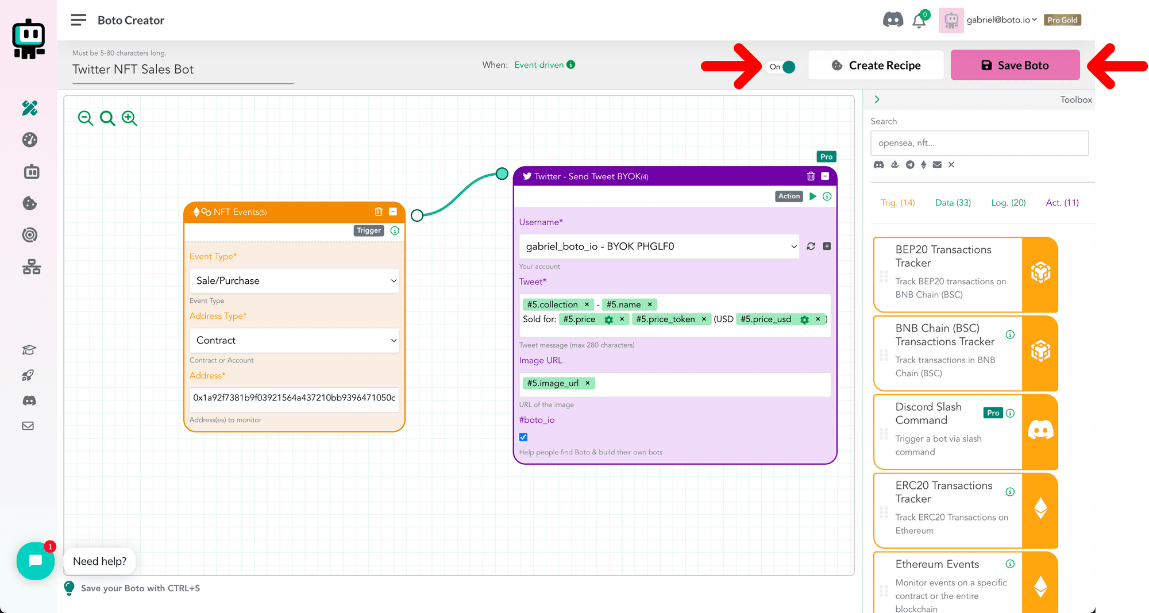Select the ERC20 Transactions Tracker card
The height and width of the screenshot is (613, 1149).
coord(965,511)
